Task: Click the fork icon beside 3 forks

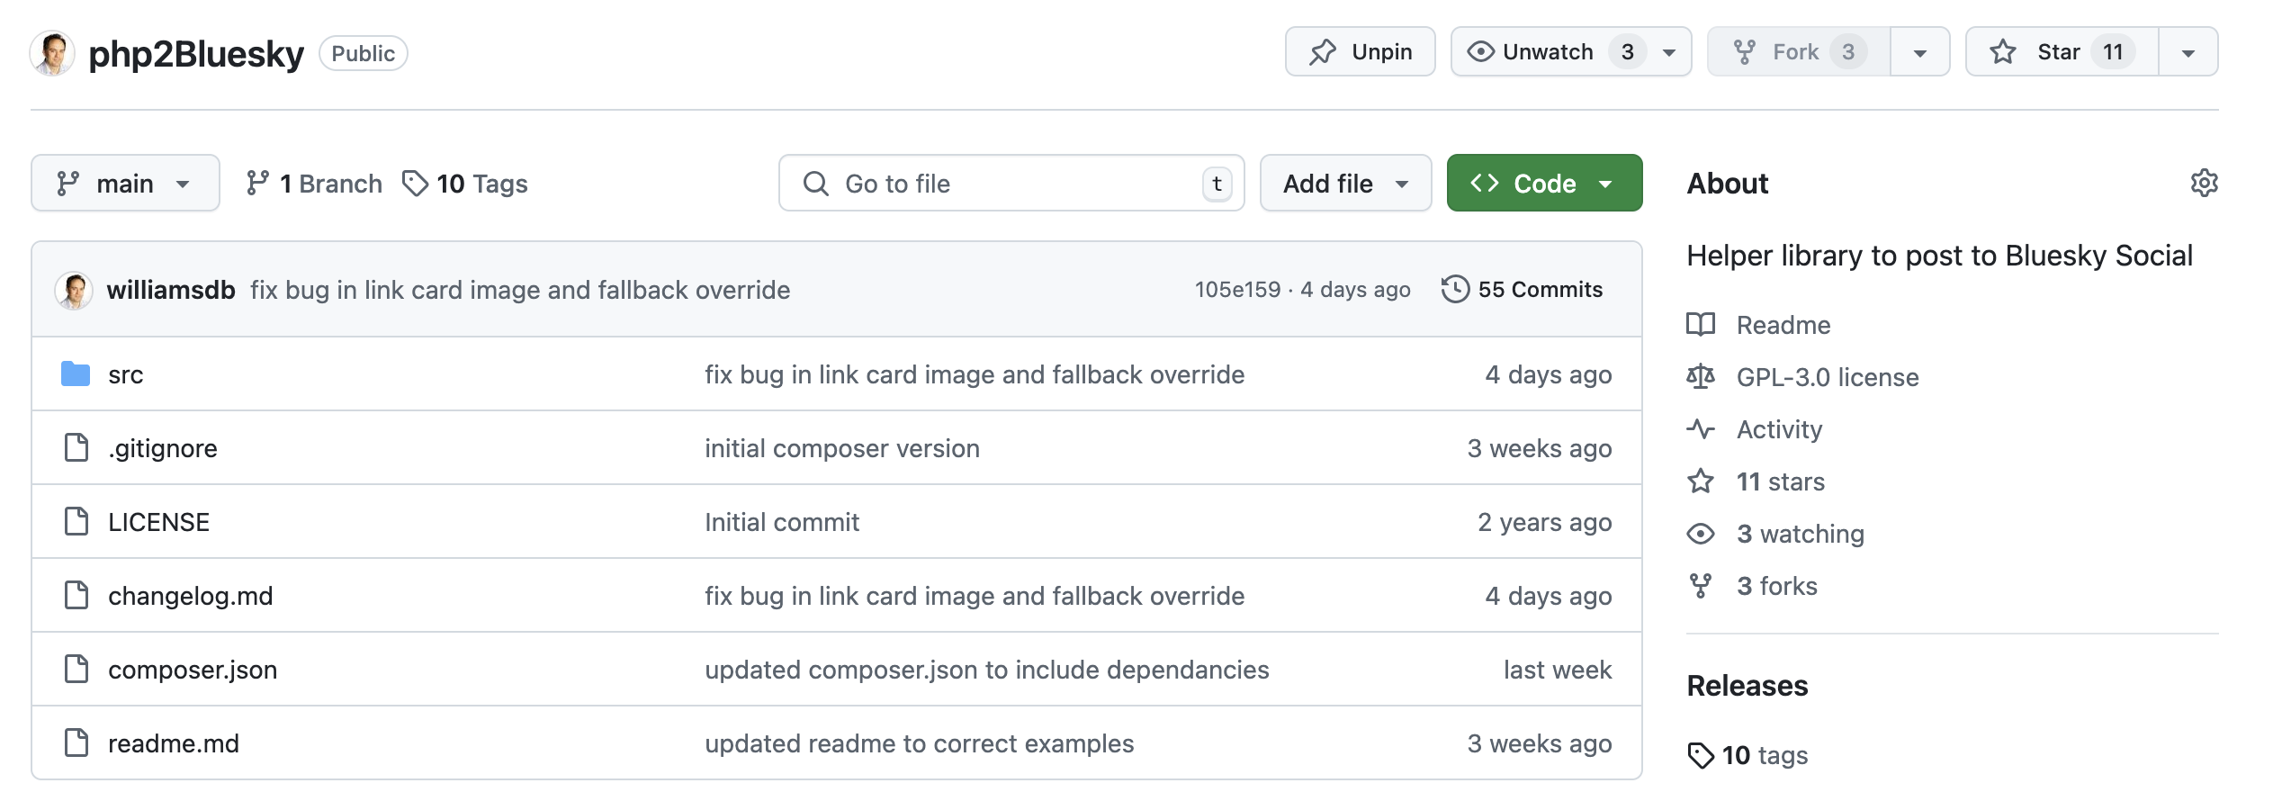Action: click(1701, 586)
